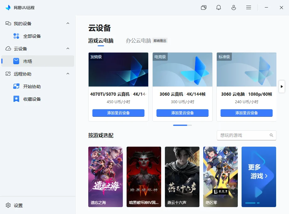This screenshot has height=214, width=289.
Task: Switch to 游戏云电脑 tab
Action: [x=101, y=41]
